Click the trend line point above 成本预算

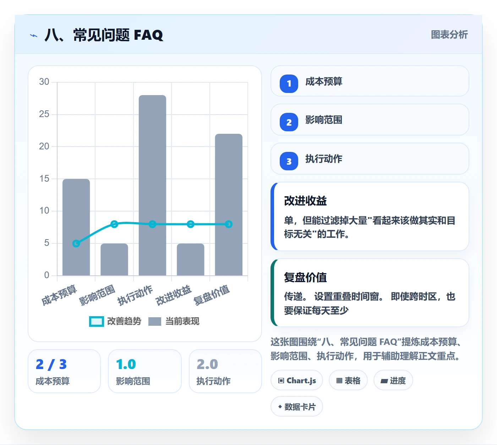76,243
